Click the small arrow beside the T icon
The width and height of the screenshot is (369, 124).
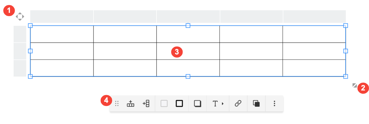[223, 104]
